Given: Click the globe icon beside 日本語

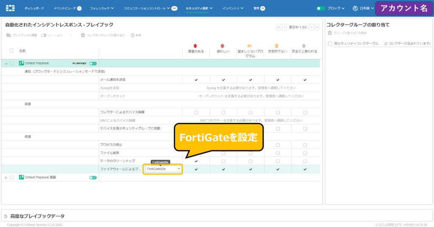Looking at the screenshot, I should [355, 8].
